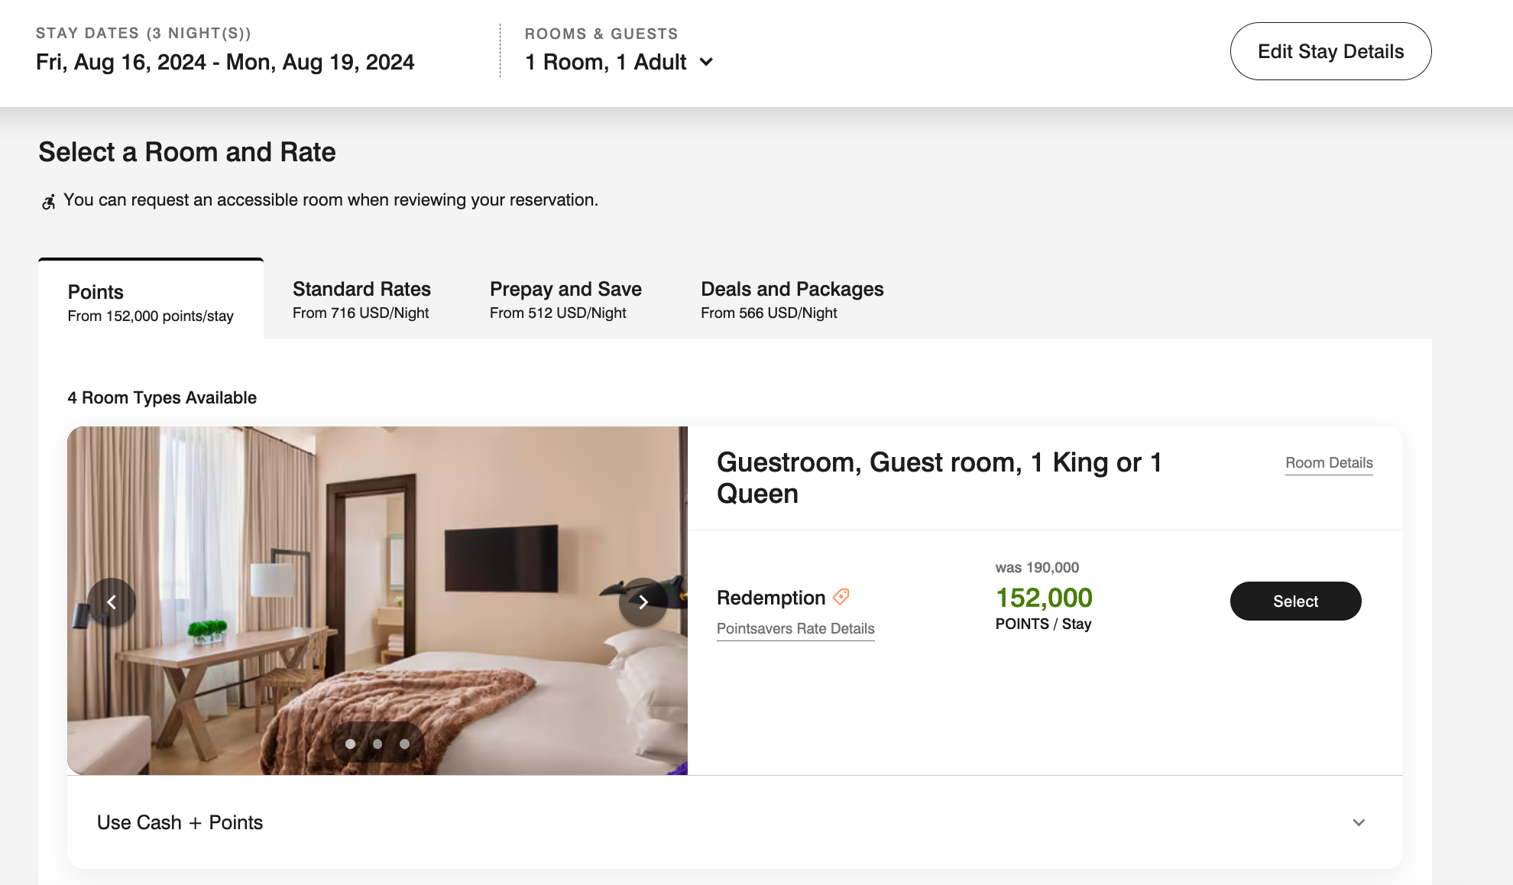Select the Points rate tab
This screenshot has width=1513, height=885.
pos(151,300)
